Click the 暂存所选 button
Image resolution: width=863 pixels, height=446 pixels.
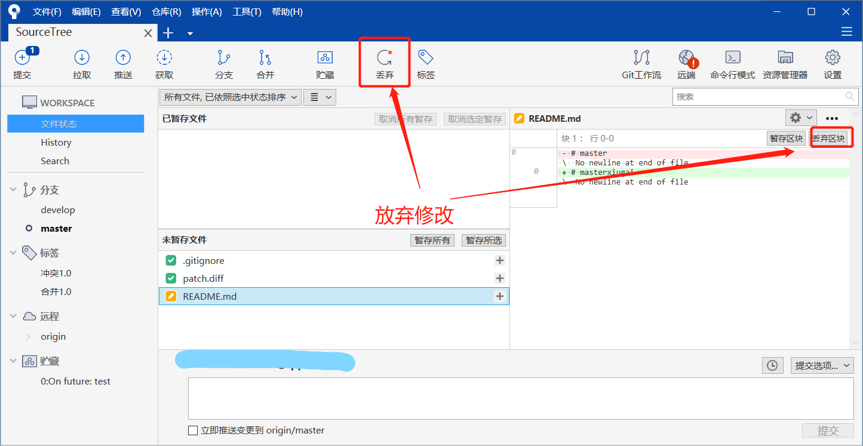pyautogui.click(x=484, y=240)
